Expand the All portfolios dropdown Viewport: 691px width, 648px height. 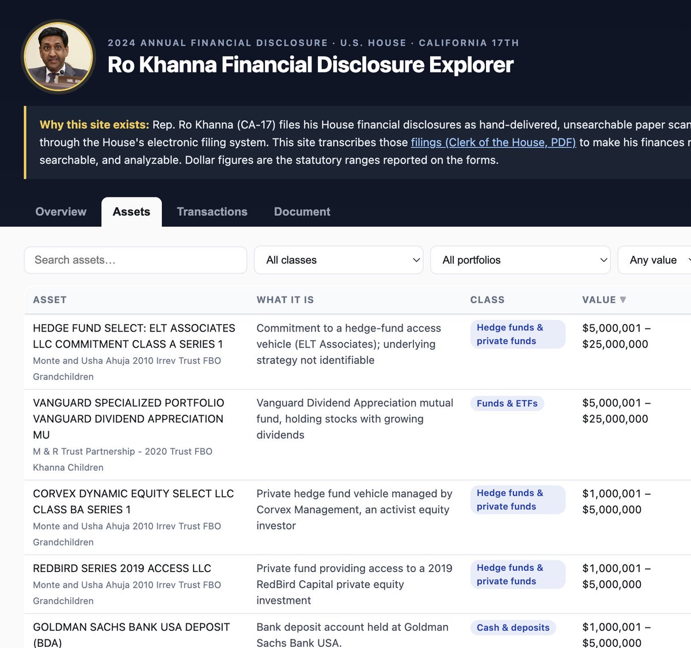coord(521,260)
